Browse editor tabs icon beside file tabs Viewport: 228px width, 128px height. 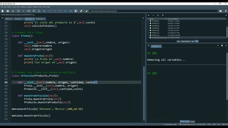[2, 18]
